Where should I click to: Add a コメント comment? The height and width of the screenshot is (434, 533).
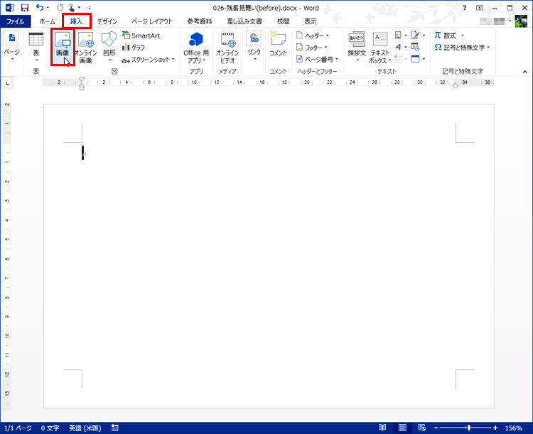coord(278,43)
